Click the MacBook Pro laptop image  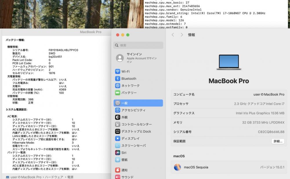[x=229, y=62]
